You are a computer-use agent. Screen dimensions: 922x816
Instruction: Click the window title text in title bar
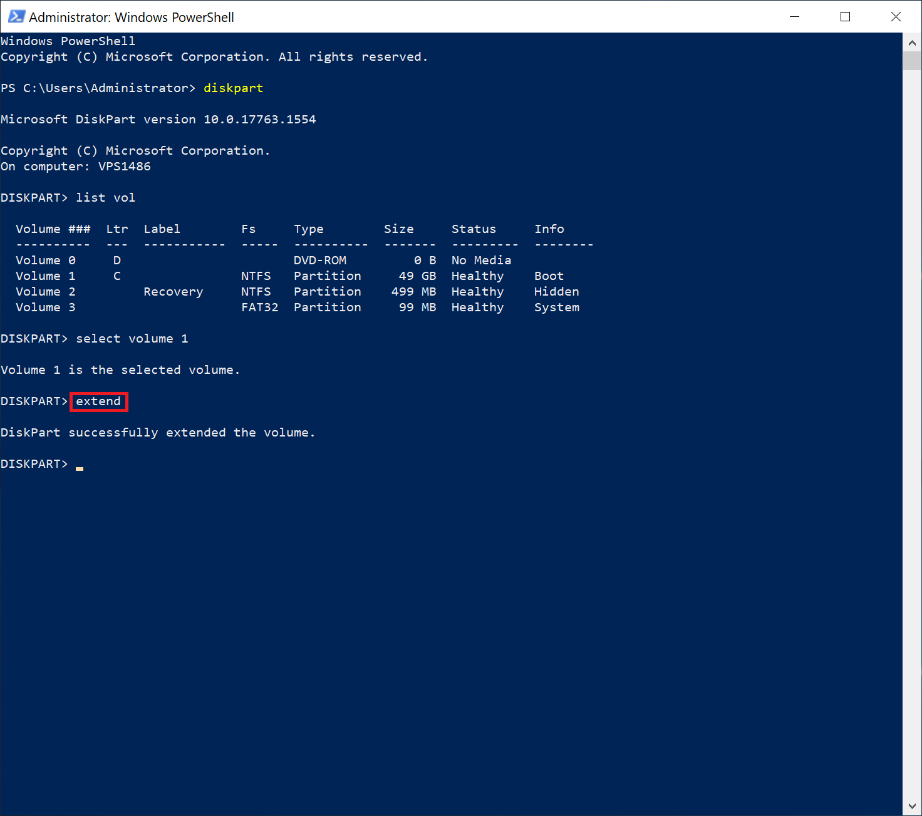pyautogui.click(x=132, y=18)
